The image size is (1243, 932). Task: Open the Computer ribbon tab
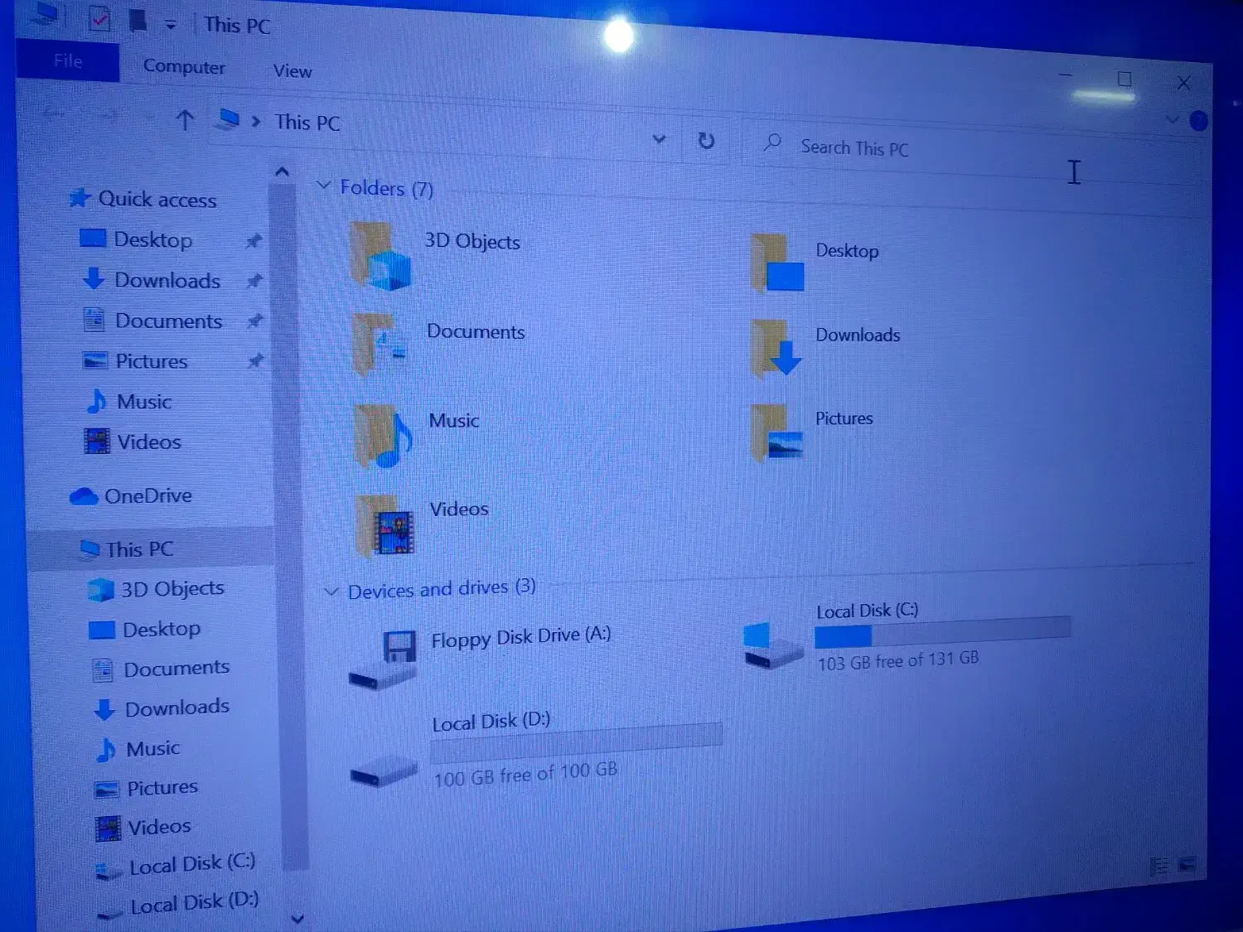[184, 66]
